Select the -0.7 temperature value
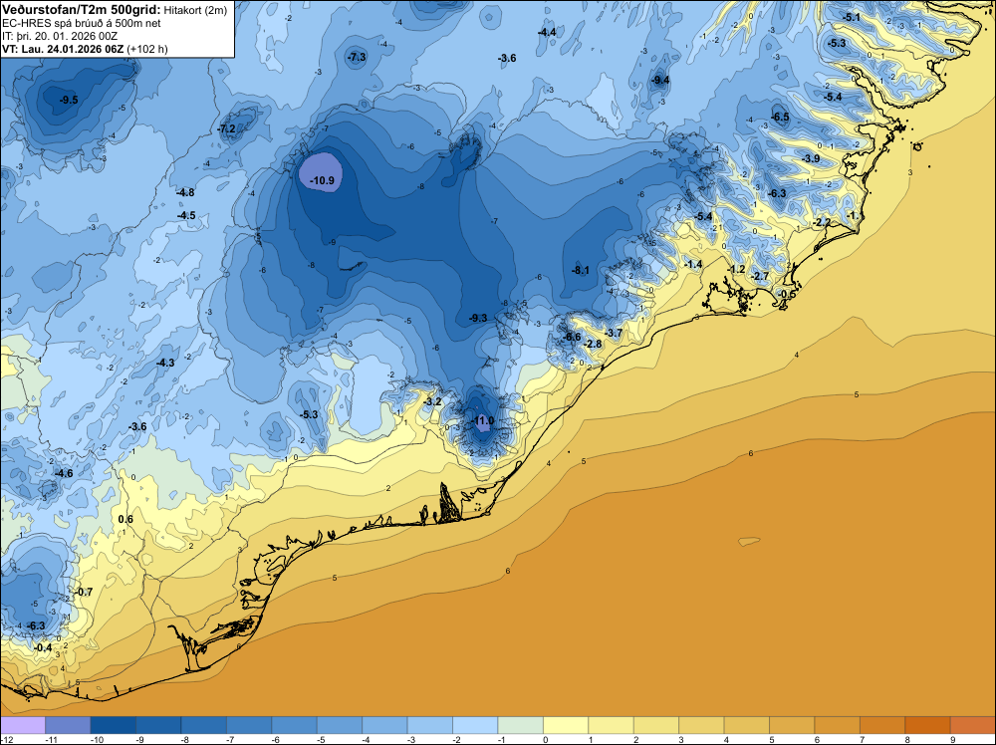 click(84, 592)
